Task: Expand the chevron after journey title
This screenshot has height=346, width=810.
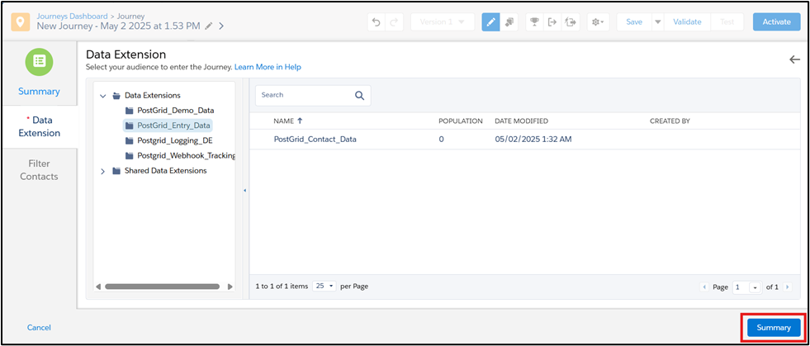Action: click(x=221, y=26)
